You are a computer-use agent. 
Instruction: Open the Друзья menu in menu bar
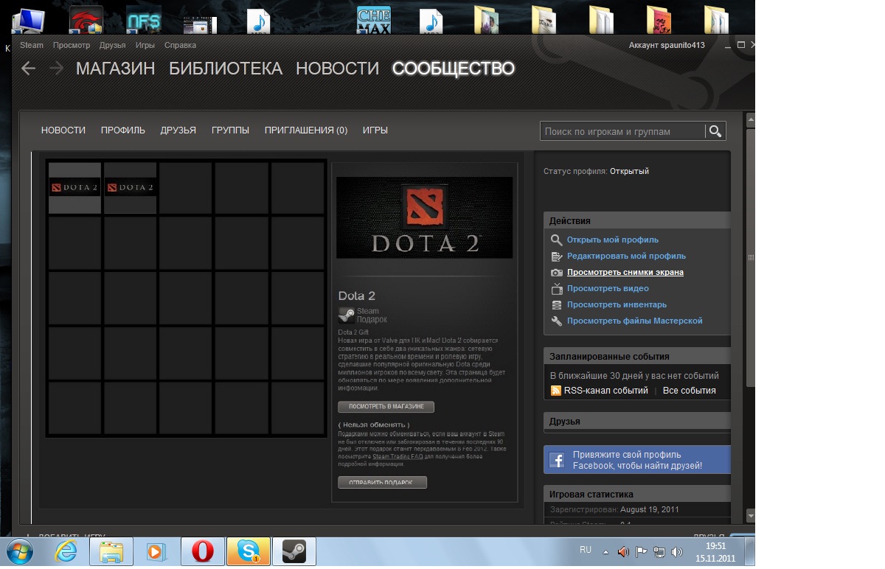113,45
